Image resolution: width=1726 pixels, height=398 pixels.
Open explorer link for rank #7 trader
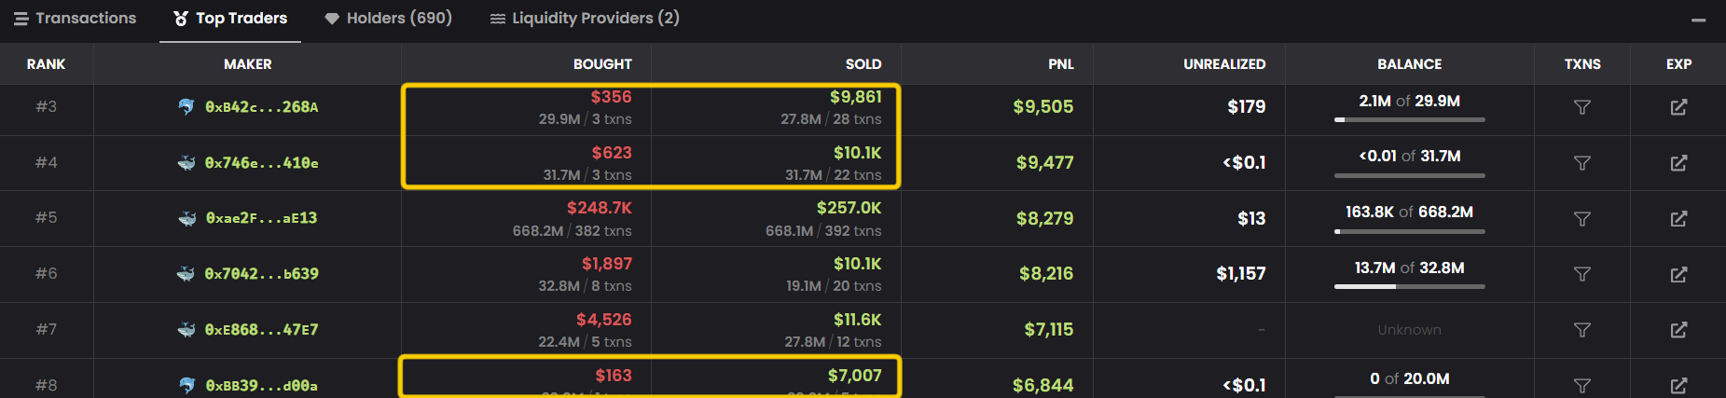(x=1678, y=330)
